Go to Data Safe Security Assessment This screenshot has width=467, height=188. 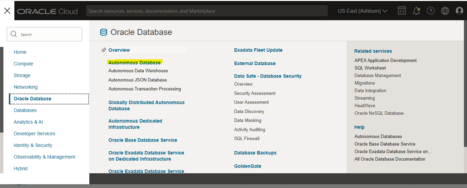coord(255,93)
